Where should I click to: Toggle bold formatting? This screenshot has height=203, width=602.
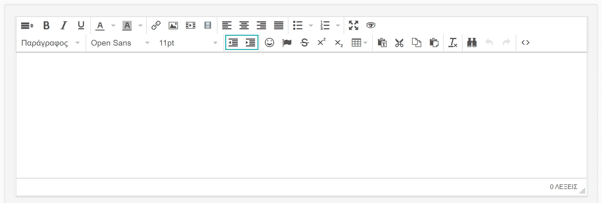click(x=46, y=25)
